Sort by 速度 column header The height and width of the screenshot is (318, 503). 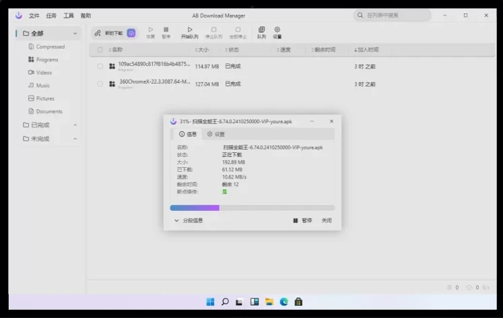[x=284, y=50]
